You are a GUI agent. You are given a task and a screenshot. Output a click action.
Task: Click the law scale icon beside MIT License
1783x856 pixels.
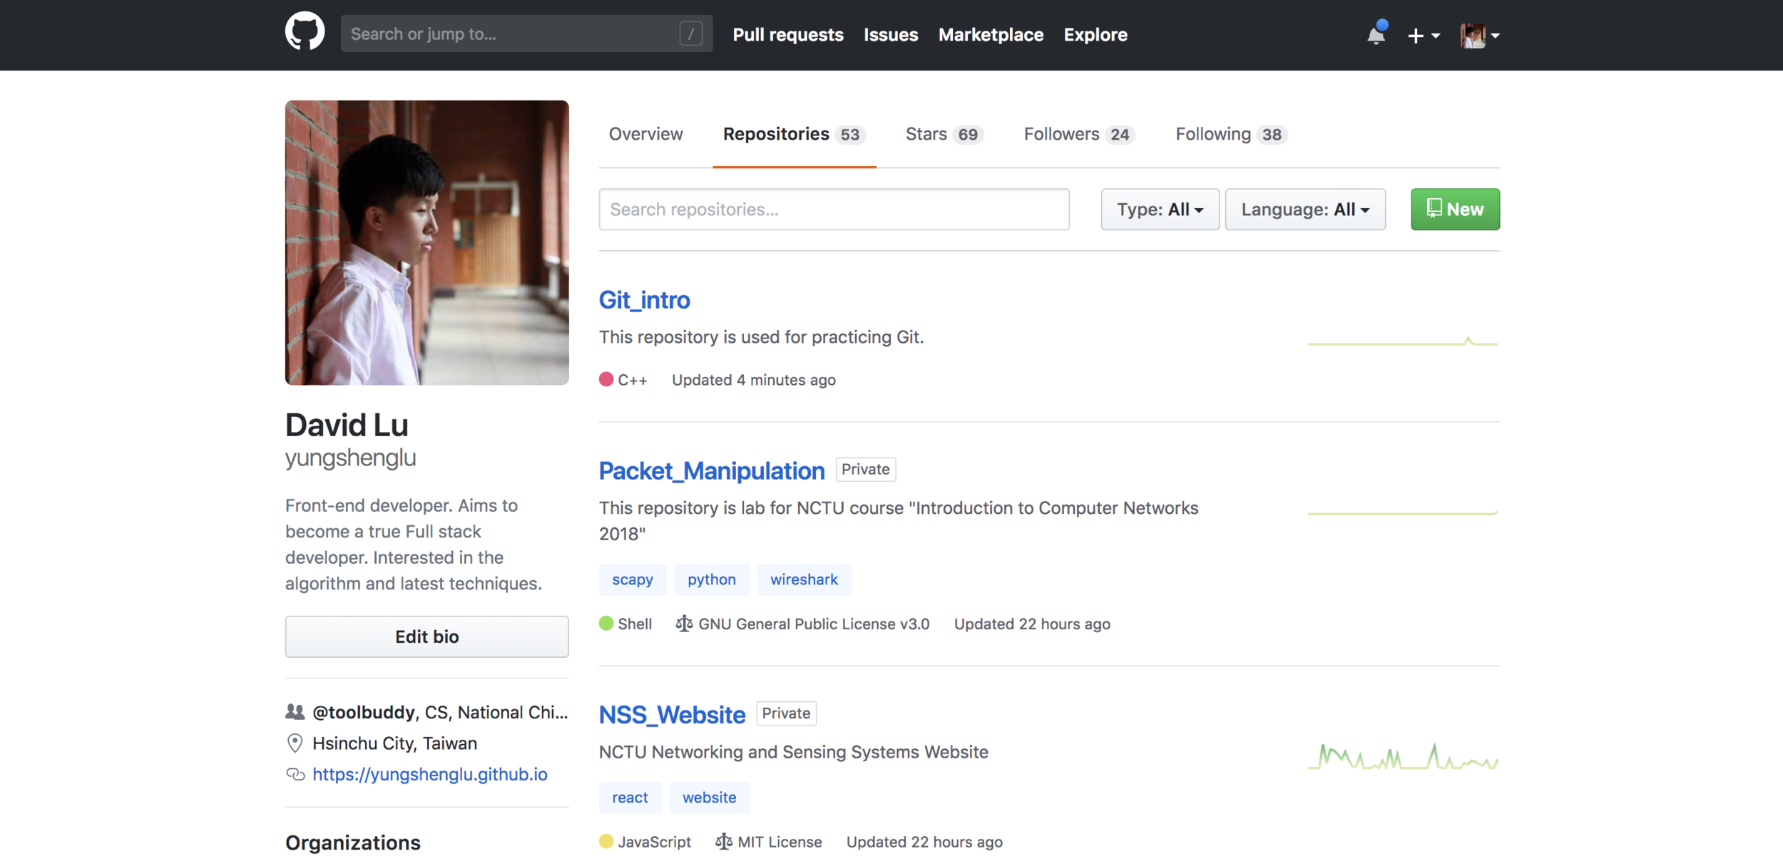(723, 842)
